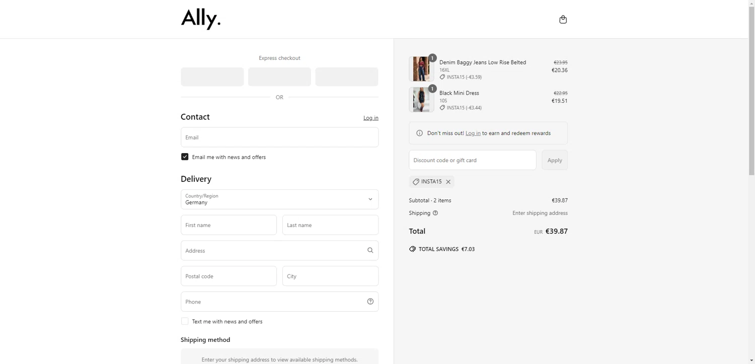The width and height of the screenshot is (755, 364).
Task: Click Denim Baggy Jeans product thumbnail
Action: 421,69
